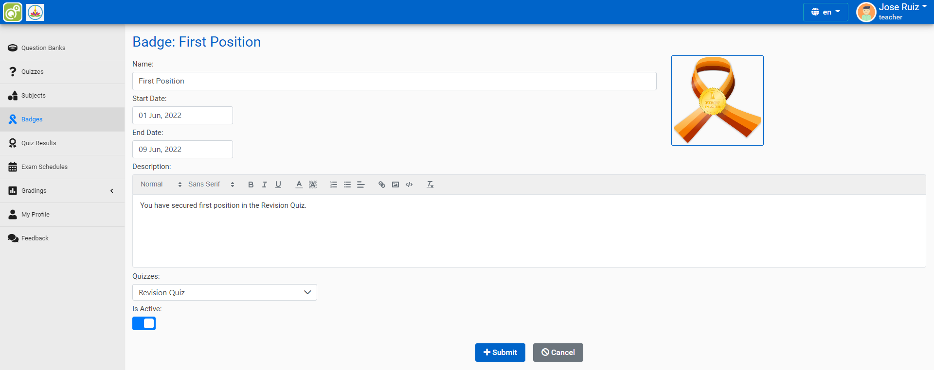Open the Sans Serif font dropdown

click(211, 185)
